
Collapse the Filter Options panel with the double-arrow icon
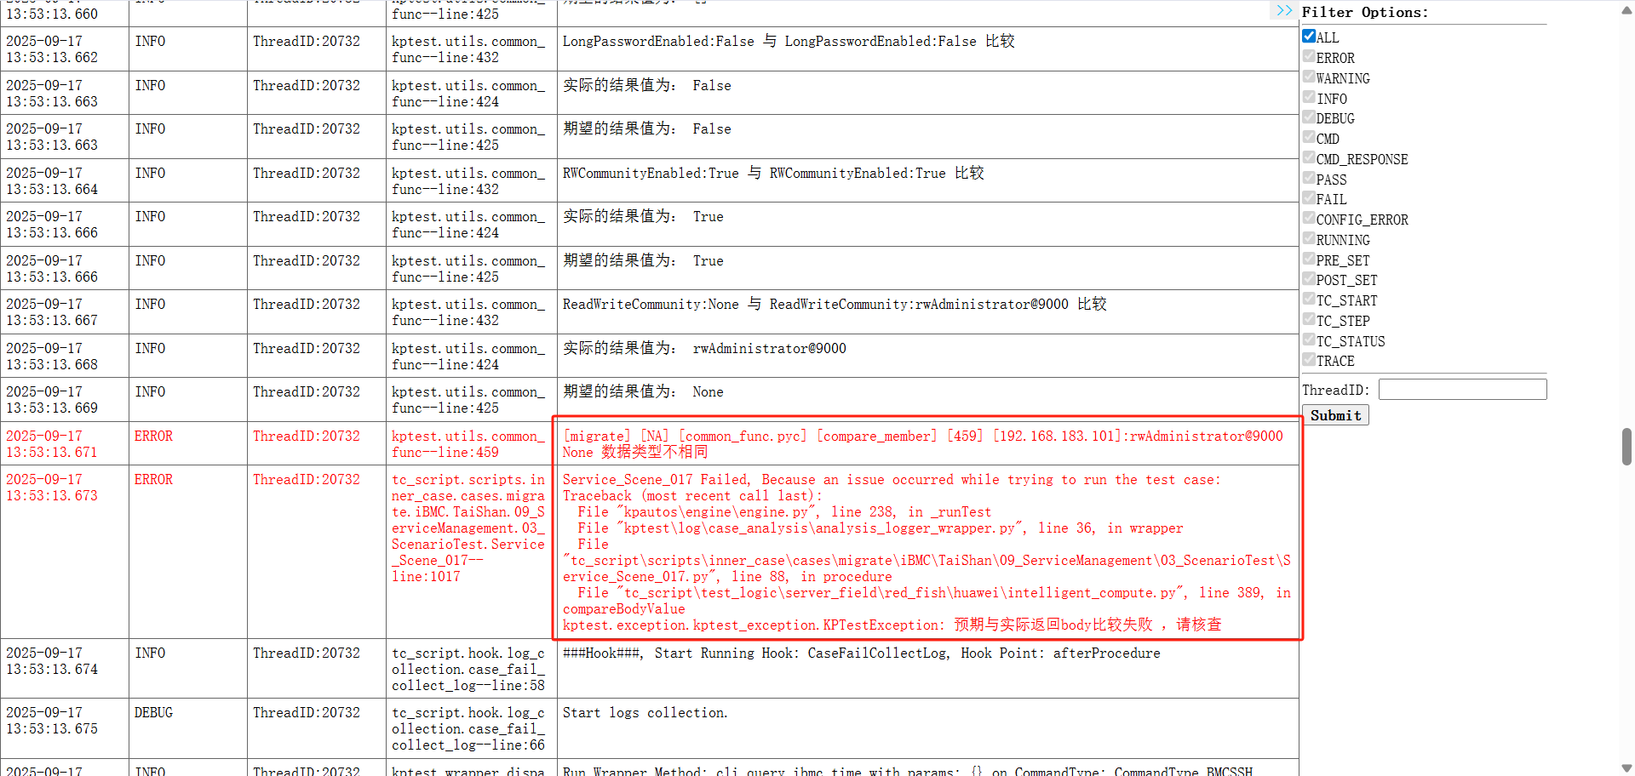[x=1283, y=10]
